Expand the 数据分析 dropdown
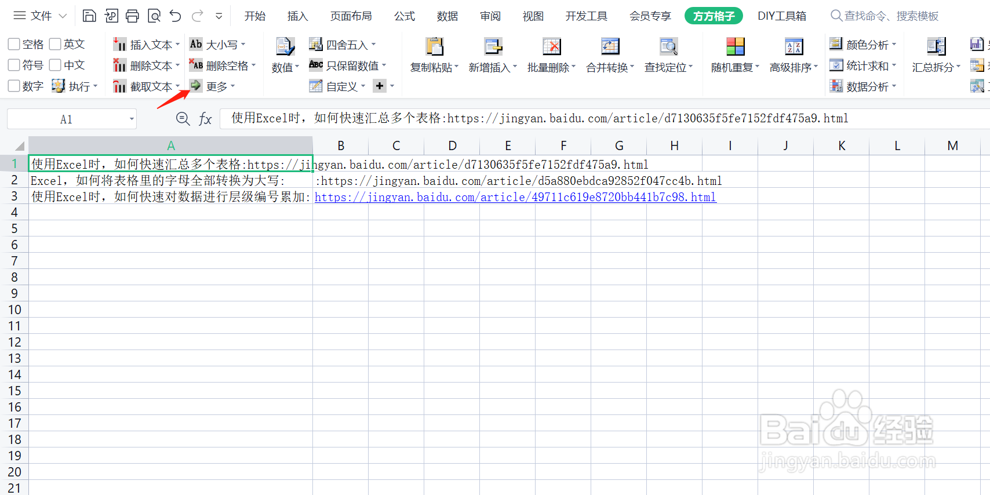 coord(894,86)
